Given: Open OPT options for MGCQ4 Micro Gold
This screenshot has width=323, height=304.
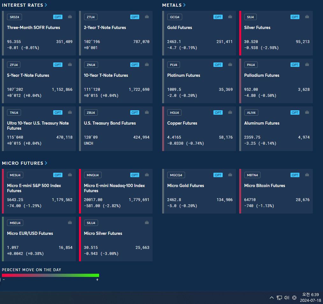Looking at the screenshot, I should point(218,175).
